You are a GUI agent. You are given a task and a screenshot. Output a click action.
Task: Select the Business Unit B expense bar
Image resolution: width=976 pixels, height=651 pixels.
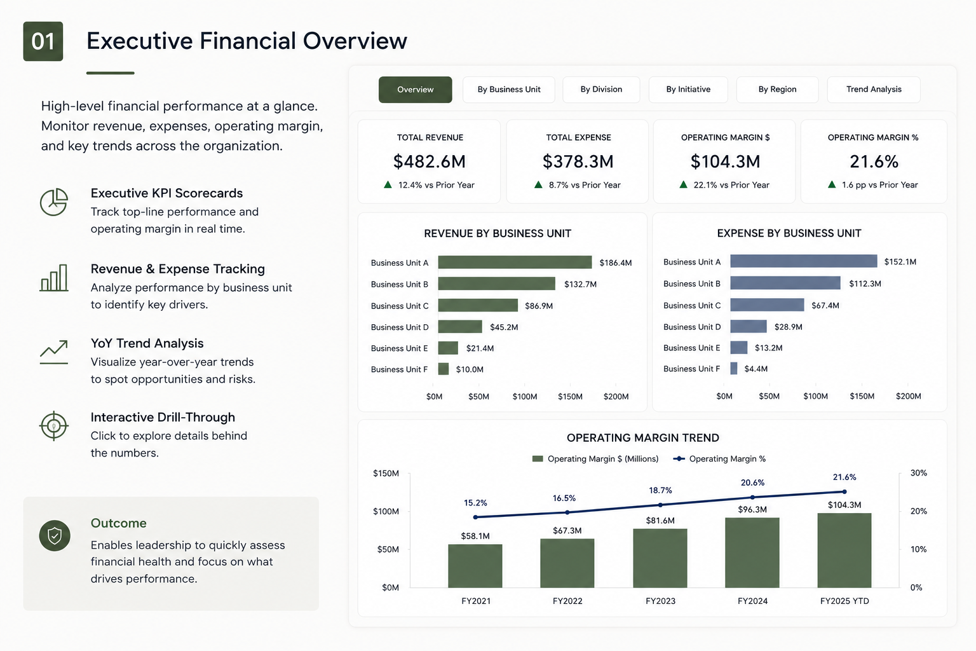click(785, 283)
